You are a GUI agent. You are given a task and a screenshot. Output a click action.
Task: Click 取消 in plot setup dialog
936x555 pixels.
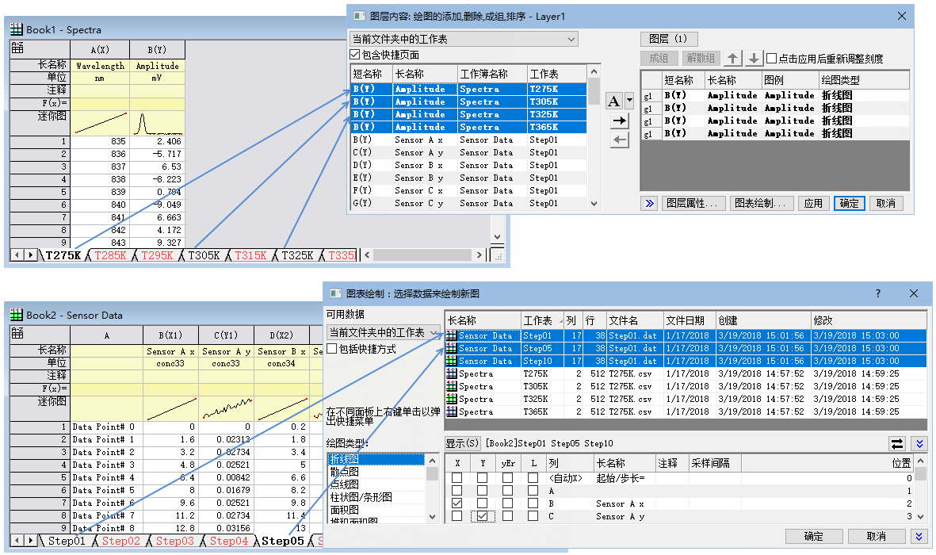[x=877, y=537]
